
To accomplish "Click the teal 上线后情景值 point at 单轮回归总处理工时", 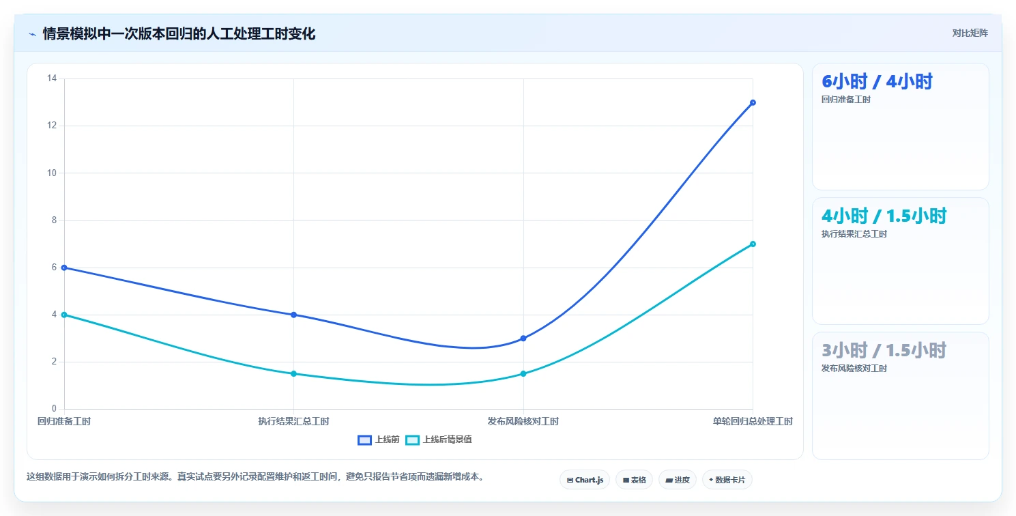I will pyautogui.click(x=753, y=244).
